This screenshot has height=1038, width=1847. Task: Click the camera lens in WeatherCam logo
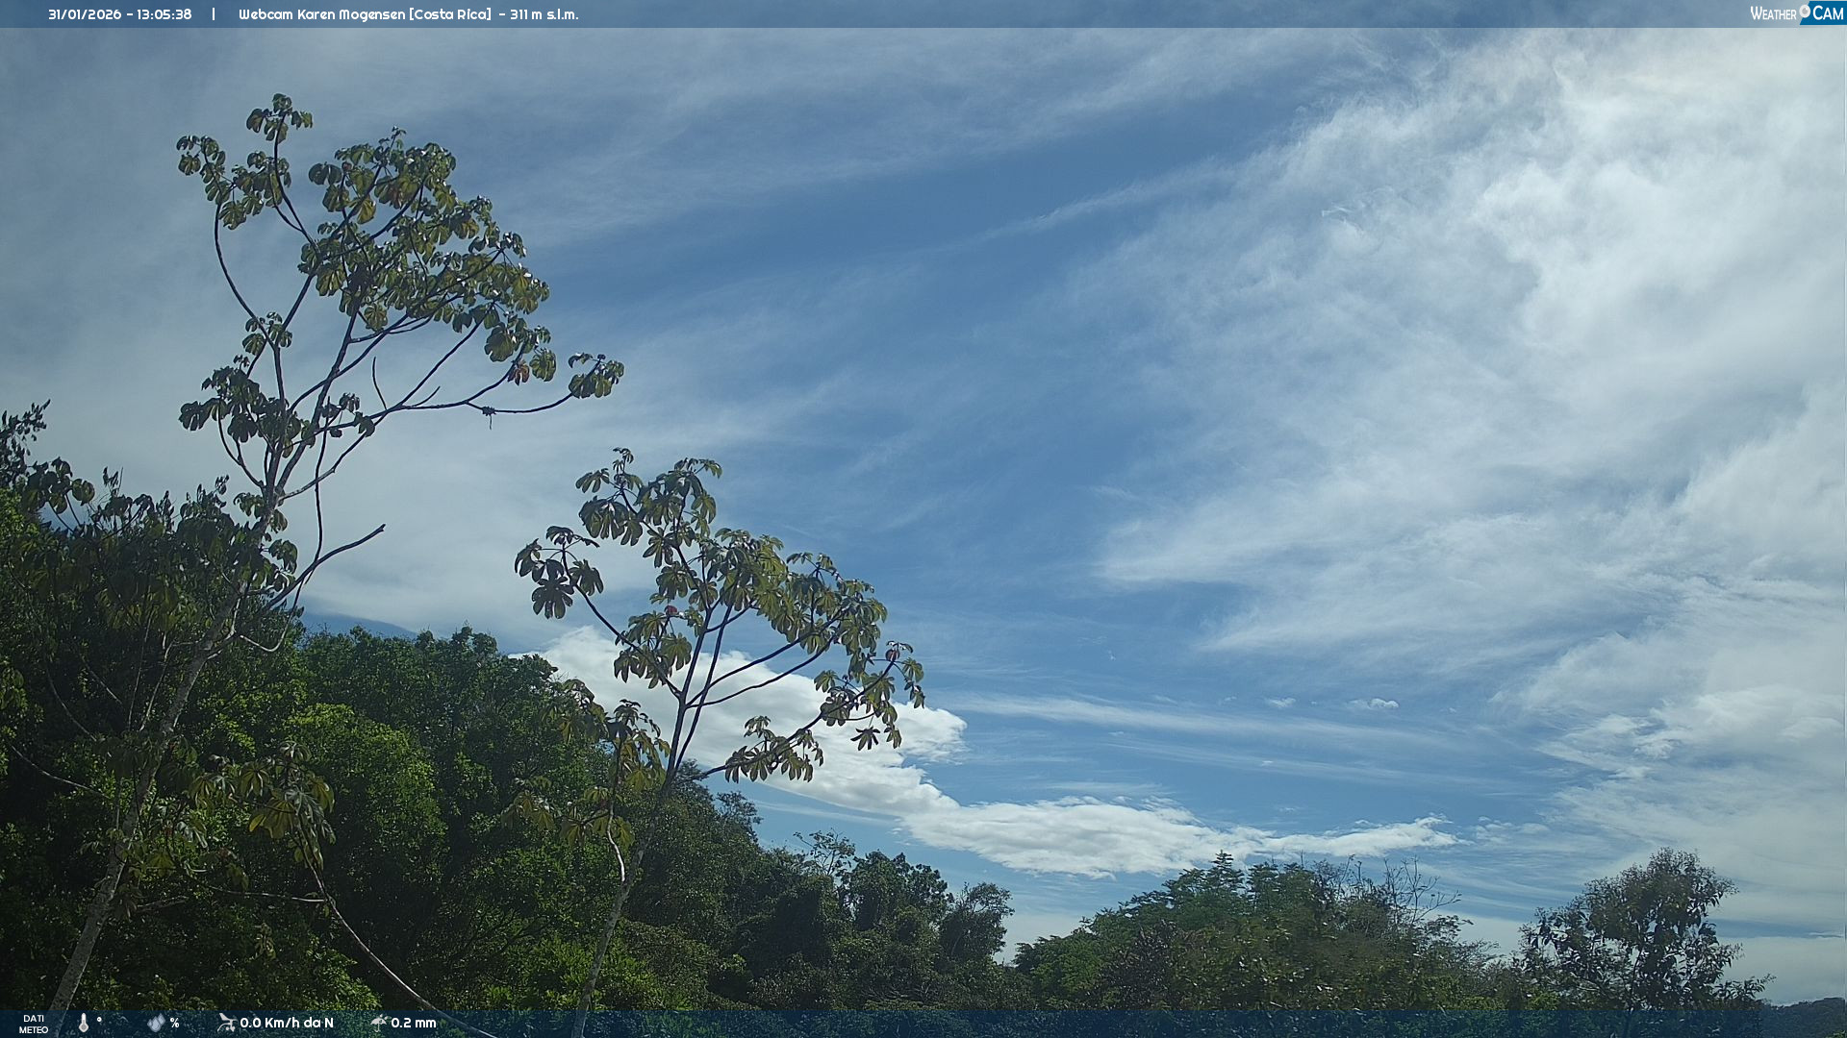pos(1805,11)
